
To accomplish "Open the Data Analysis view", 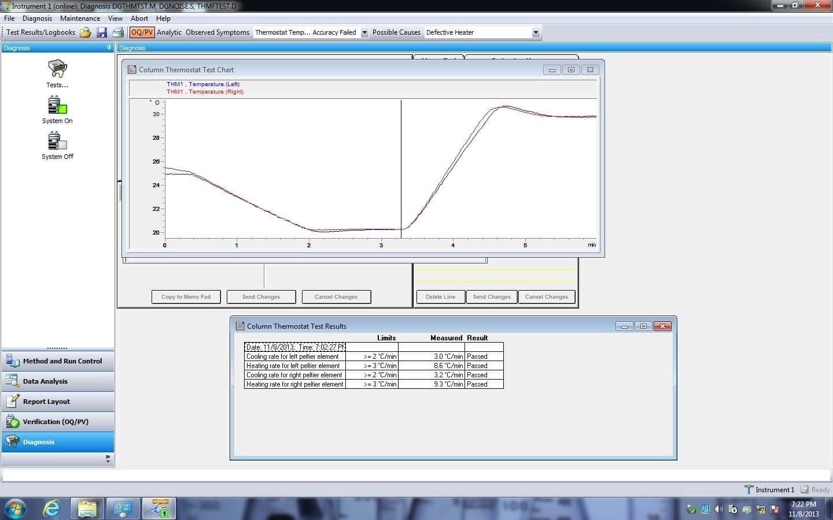I will pyautogui.click(x=45, y=381).
